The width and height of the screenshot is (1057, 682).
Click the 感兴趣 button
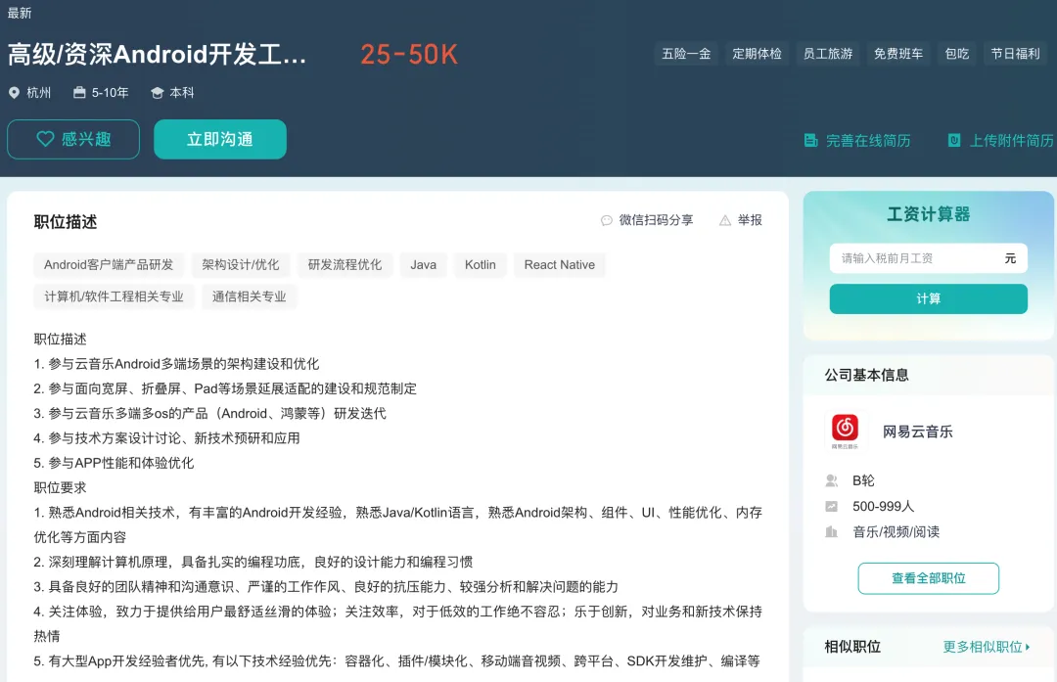pos(73,140)
